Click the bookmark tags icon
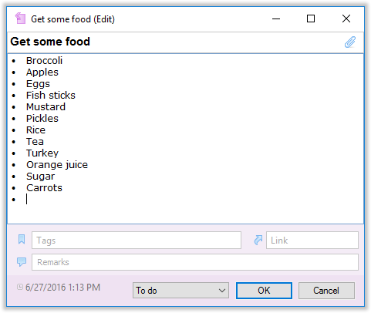 (22, 239)
